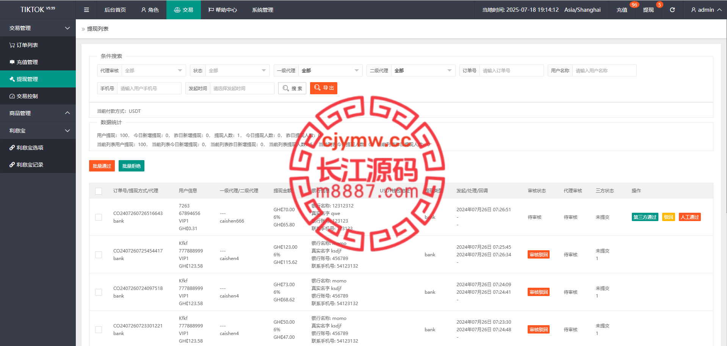The height and width of the screenshot is (346, 727).
Task: Click the 提现管理 gavel icon
Action: pos(12,79)
